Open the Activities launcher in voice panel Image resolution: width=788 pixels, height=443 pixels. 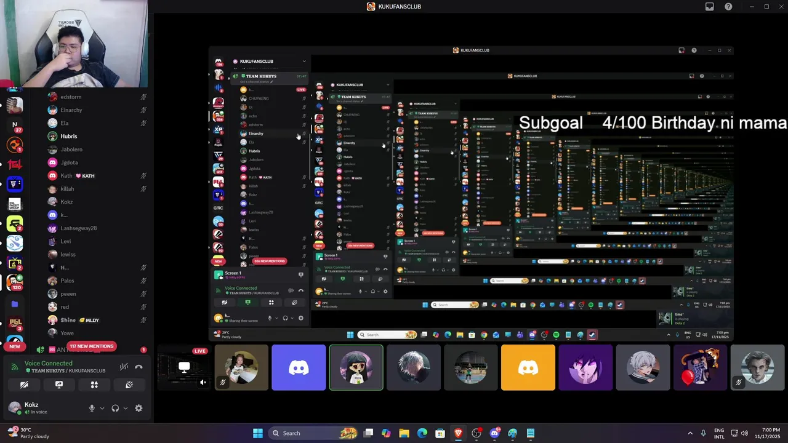94,385
